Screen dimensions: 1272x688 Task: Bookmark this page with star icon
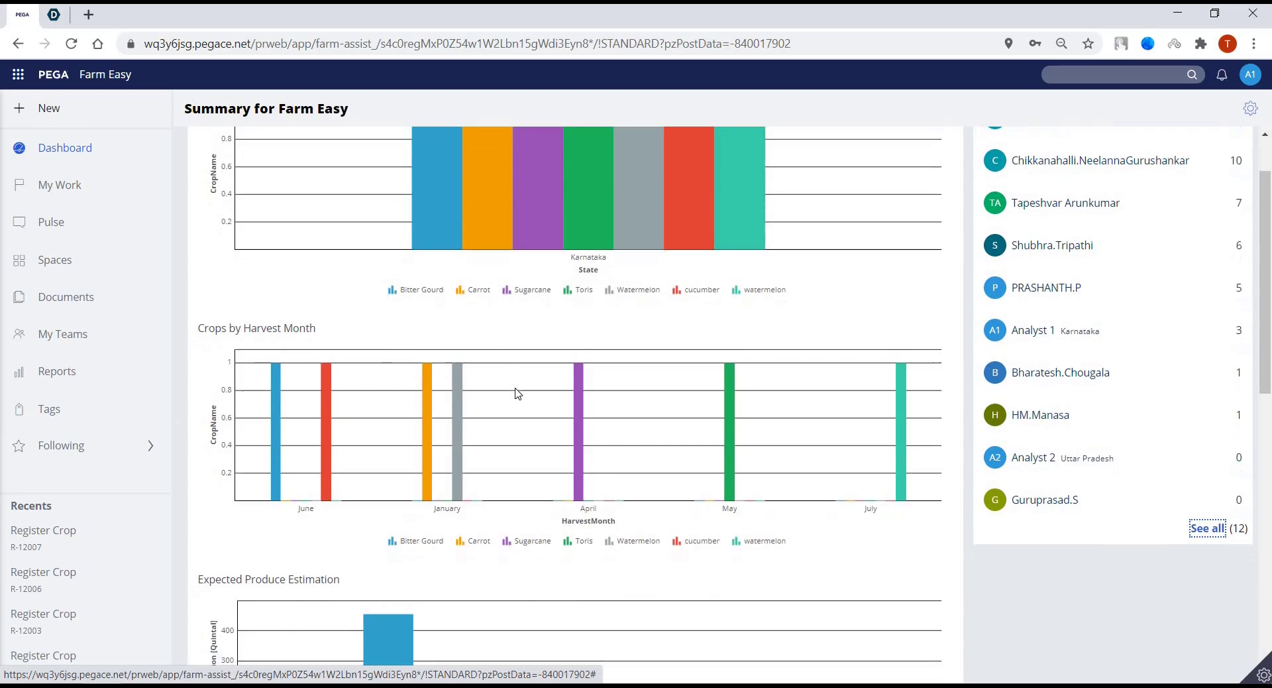[1088, 44]
